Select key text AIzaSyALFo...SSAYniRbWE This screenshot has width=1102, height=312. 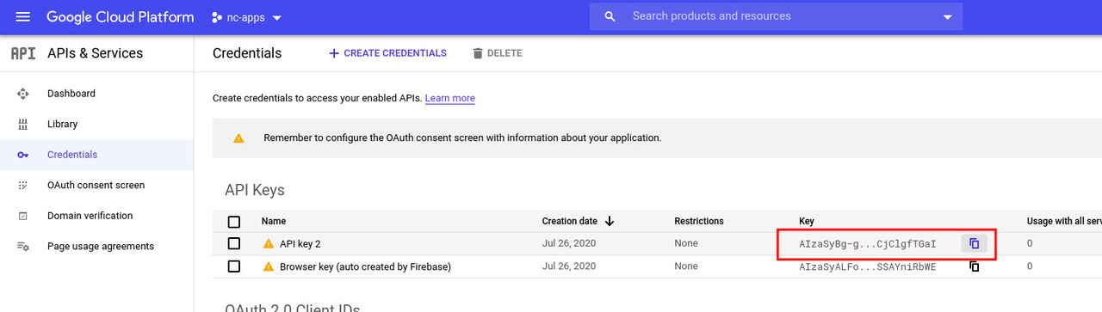pyautogui.click(x=868, y=266)
